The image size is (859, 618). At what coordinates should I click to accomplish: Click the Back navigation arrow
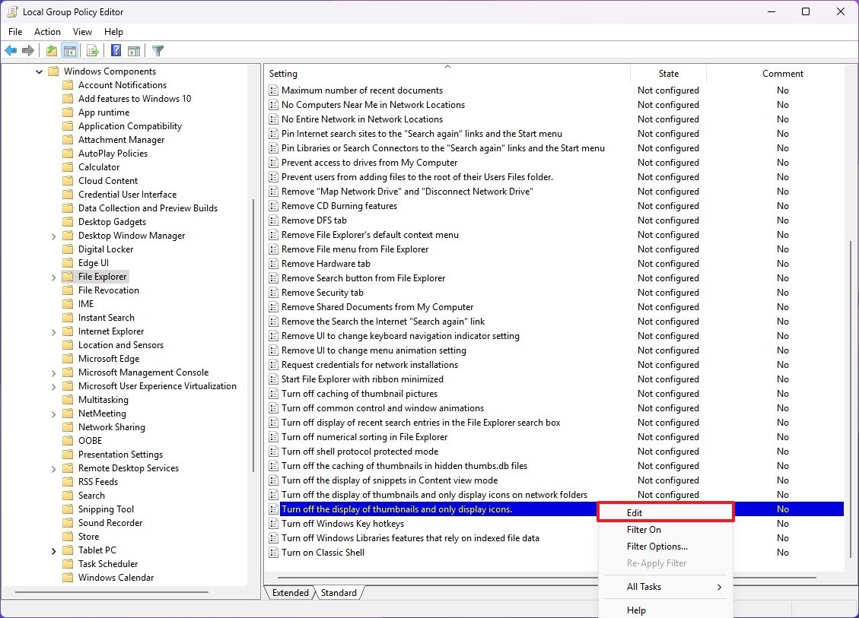pos(11,50)
